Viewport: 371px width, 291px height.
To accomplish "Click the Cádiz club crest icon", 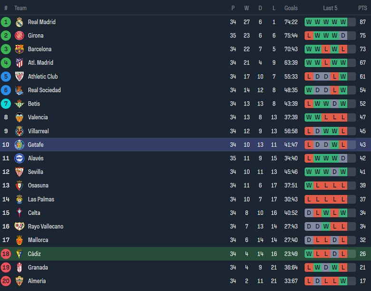I will coord(20,254).
